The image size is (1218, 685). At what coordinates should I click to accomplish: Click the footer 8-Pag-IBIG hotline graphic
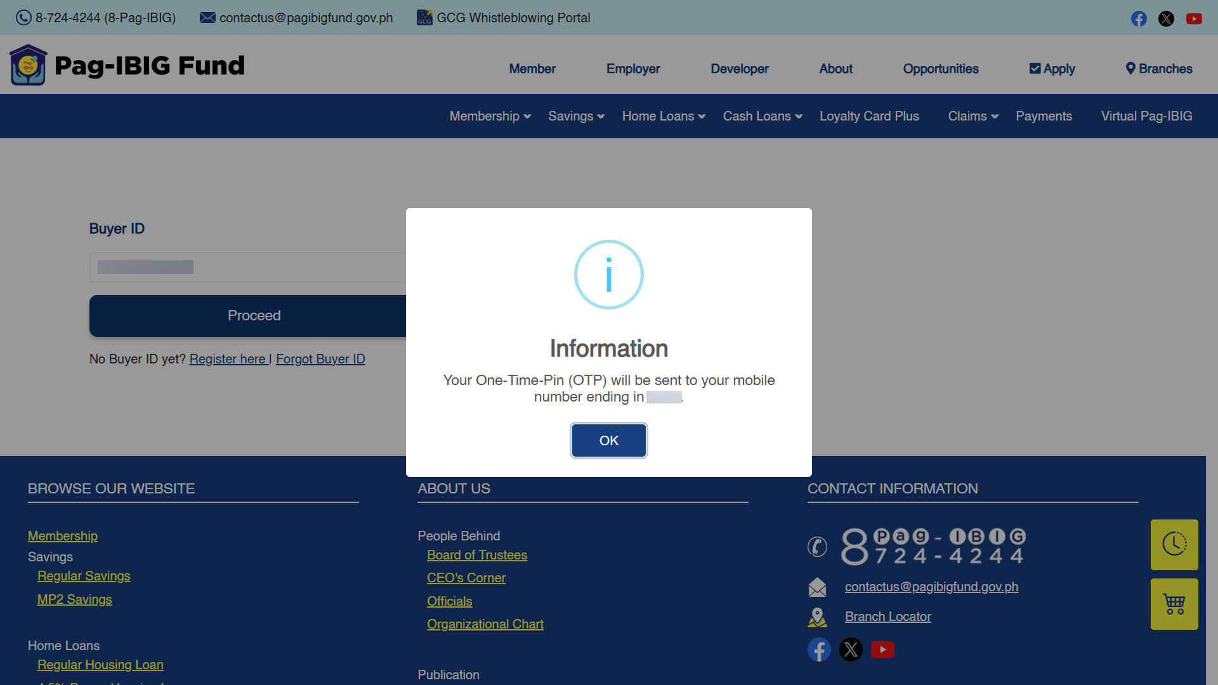[x=933, y=546]
